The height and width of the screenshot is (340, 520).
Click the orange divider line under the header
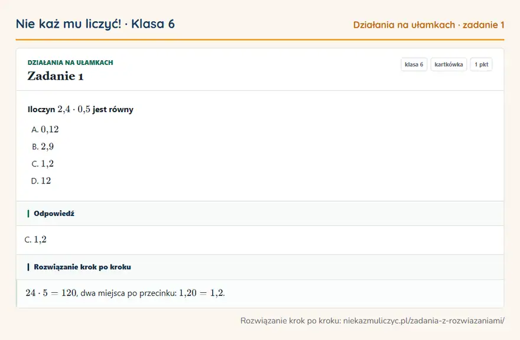[x=260, y=40]
